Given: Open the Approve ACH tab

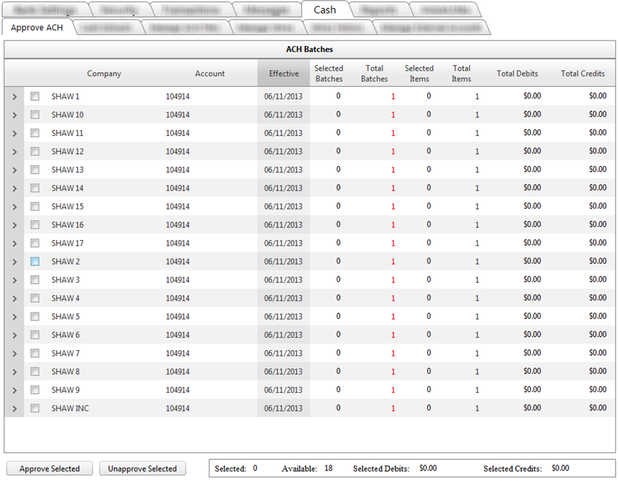Looking at the screenshot, I should 36,27.
